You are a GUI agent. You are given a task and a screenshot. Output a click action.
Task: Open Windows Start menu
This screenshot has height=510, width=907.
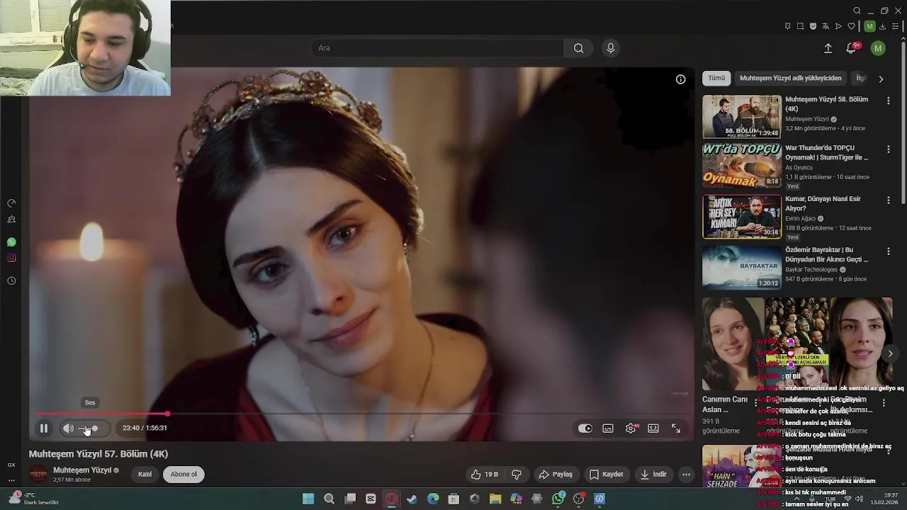pos(308,499)
